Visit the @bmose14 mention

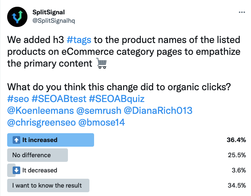coord(102,123)
